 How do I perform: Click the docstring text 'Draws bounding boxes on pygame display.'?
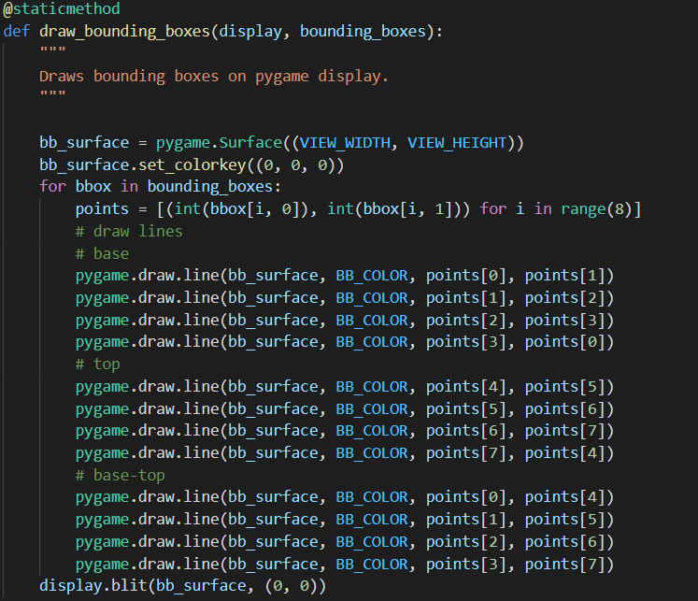click(x=214, y=77)
